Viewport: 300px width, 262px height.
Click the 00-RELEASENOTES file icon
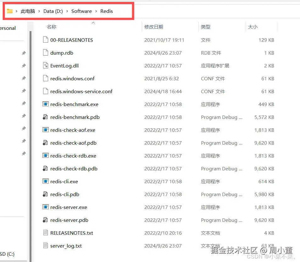pos(46,40)
